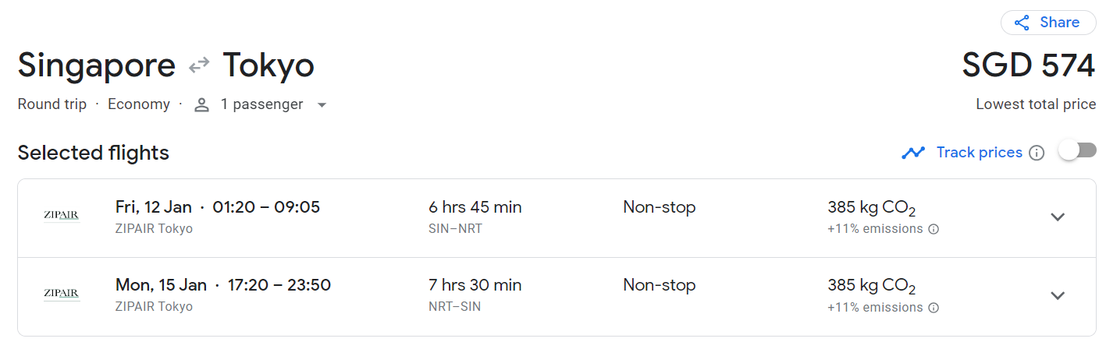Click the Track prices link text
The height and width of the screenshot is (342, 1106).
[x=979, y=153]
